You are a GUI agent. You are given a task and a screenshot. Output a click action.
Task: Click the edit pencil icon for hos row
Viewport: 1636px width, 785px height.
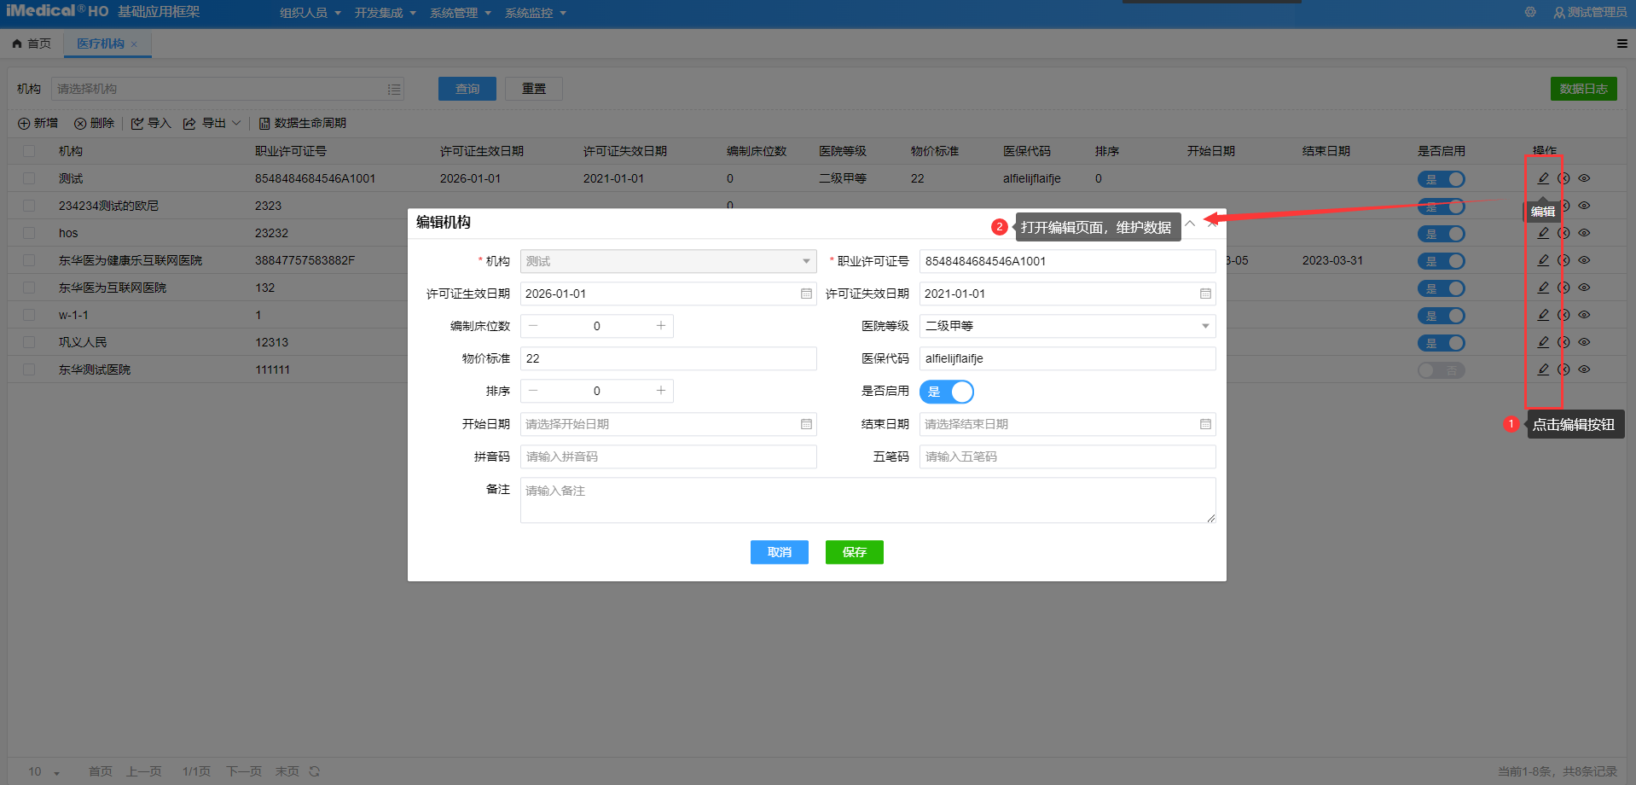coord(1543,233)
